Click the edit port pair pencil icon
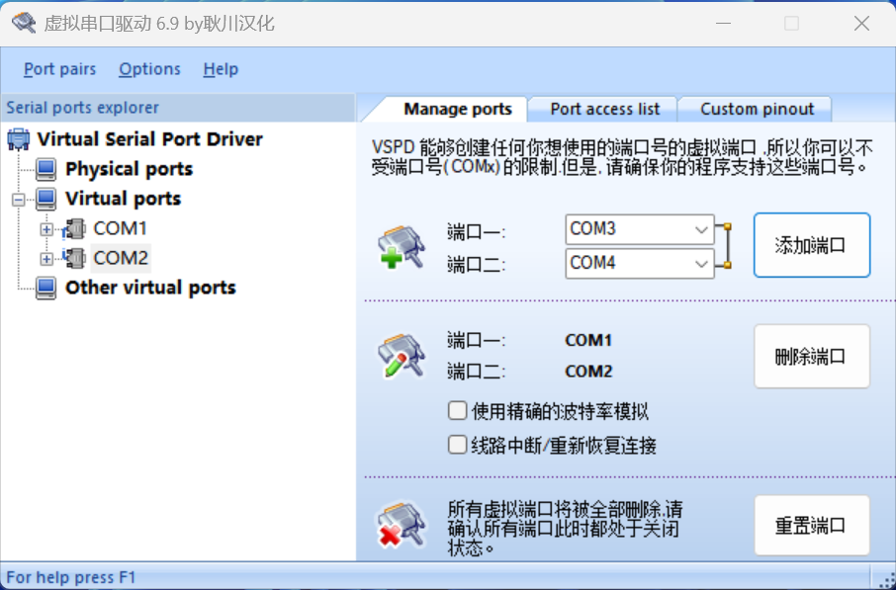 coord(402,357)
